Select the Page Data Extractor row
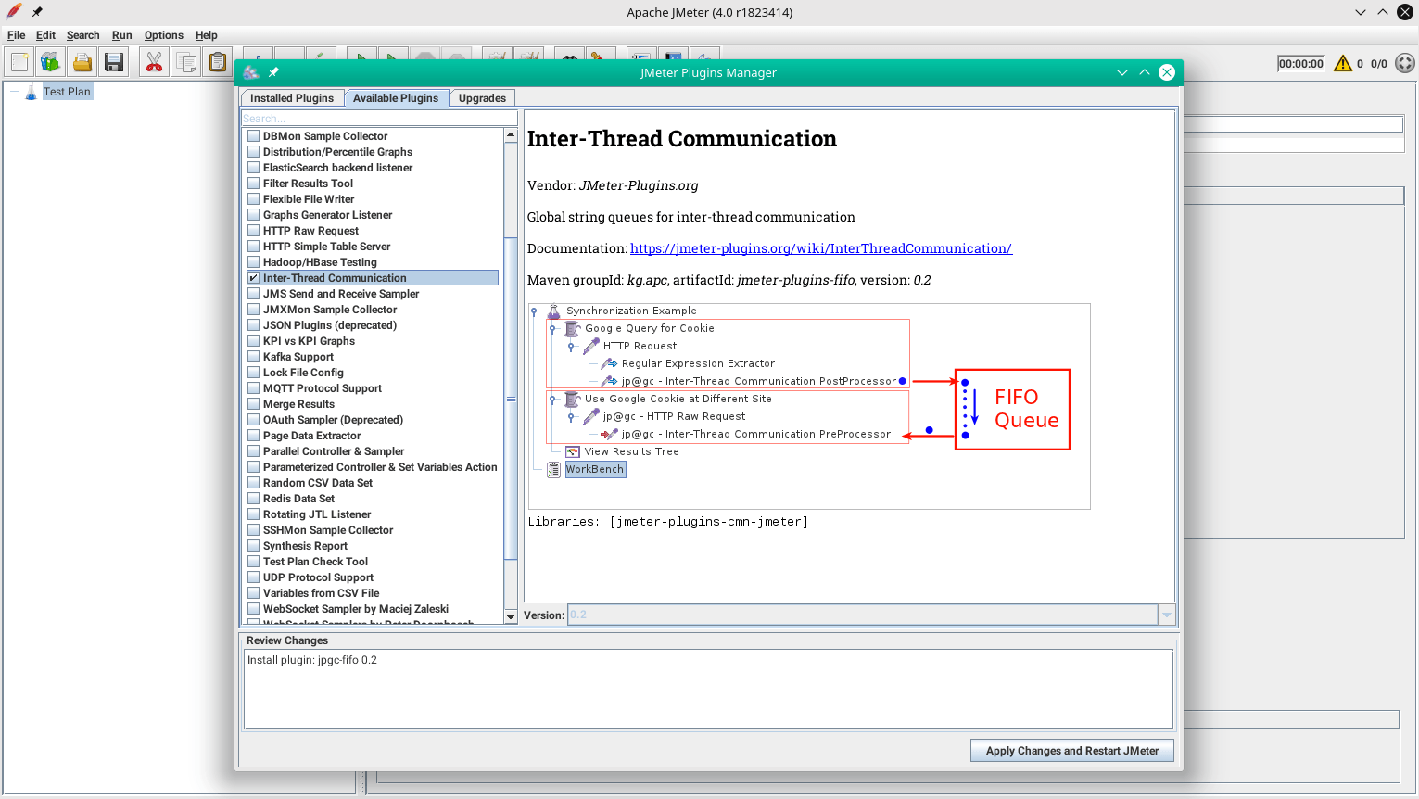This screenshot has height=799, width=1419. 373,436
